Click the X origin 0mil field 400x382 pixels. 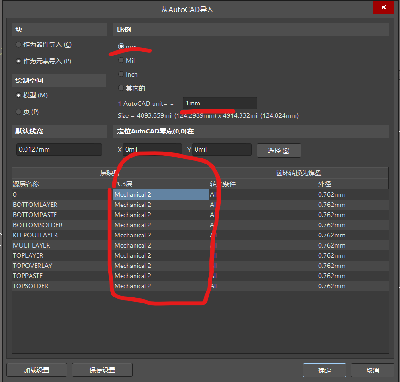point(152,149)
